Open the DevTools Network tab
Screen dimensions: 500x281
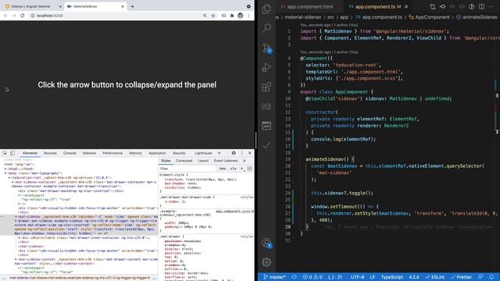(x=89, y=153)
